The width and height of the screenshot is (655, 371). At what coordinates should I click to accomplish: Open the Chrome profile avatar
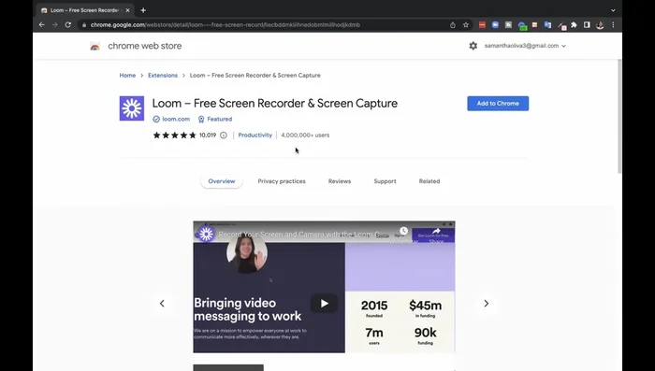[600, 25]
